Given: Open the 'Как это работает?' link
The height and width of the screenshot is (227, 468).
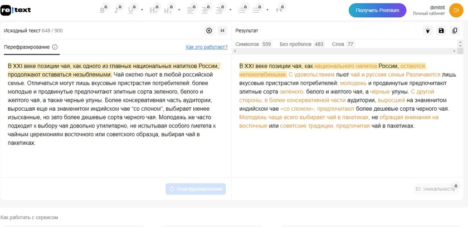Looking at the screenshot, I should 207,47.
